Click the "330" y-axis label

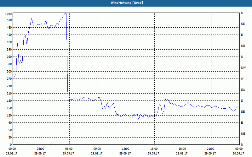tap(9, 64)
